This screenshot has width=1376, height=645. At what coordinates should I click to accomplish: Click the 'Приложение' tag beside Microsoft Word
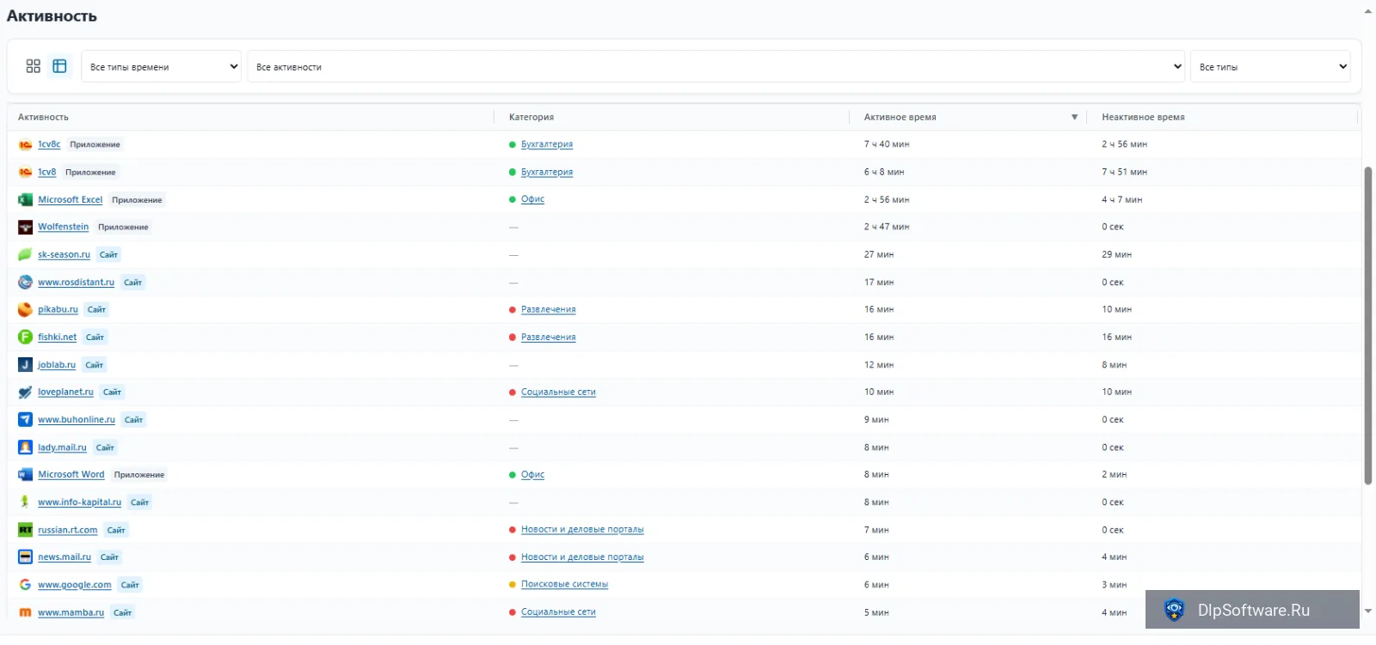139,475
